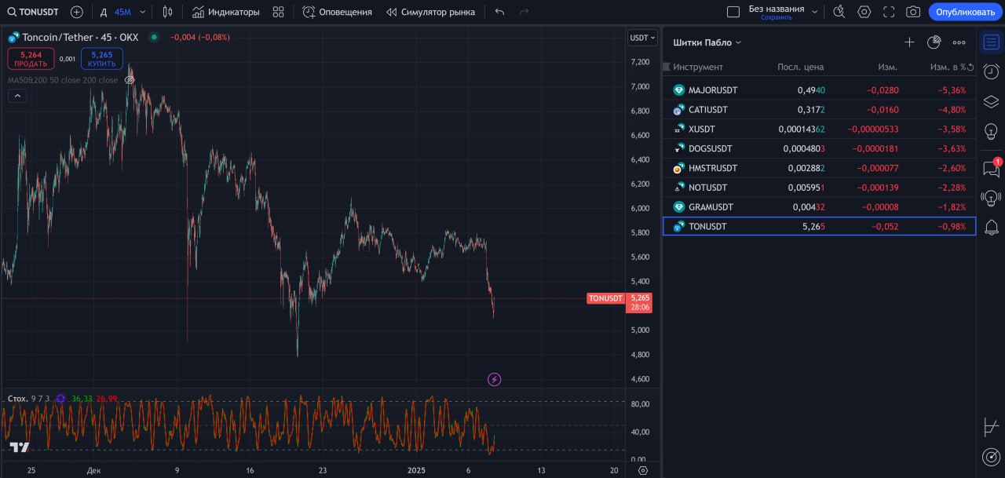Screen dimensions: 1005x478
Task: Open the USDT currency dropdown on price axis
Action: (642, 38)
